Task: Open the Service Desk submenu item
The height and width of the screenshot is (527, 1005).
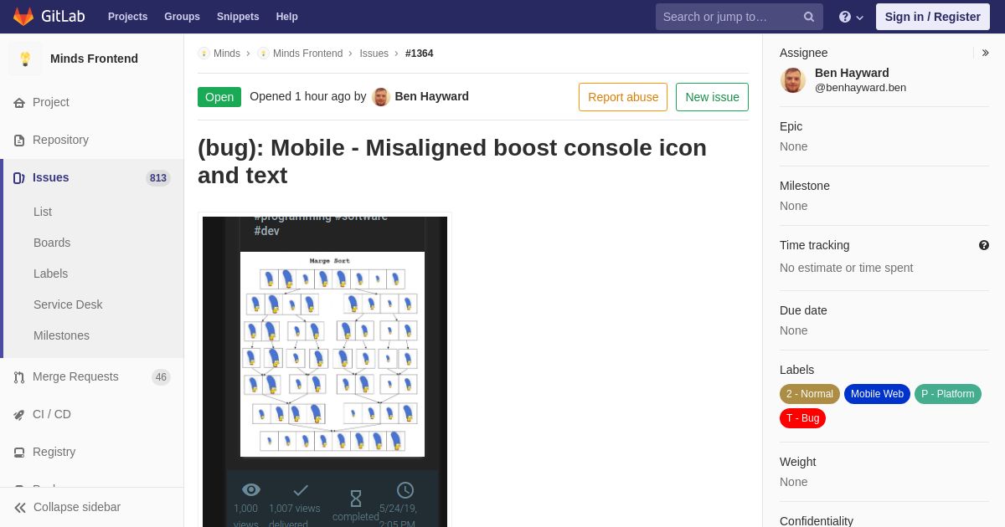Action: point(68,304)
